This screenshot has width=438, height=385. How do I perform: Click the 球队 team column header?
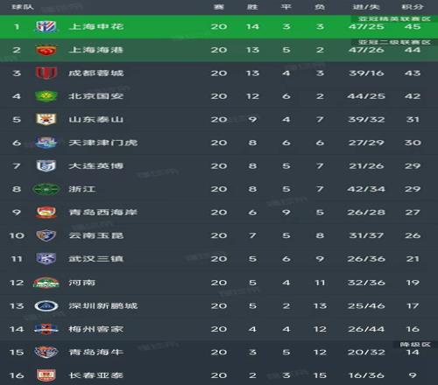pos(23,7)
